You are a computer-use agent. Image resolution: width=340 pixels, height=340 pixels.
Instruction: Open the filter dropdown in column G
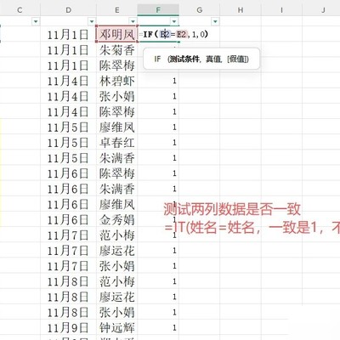coord(215,21)
